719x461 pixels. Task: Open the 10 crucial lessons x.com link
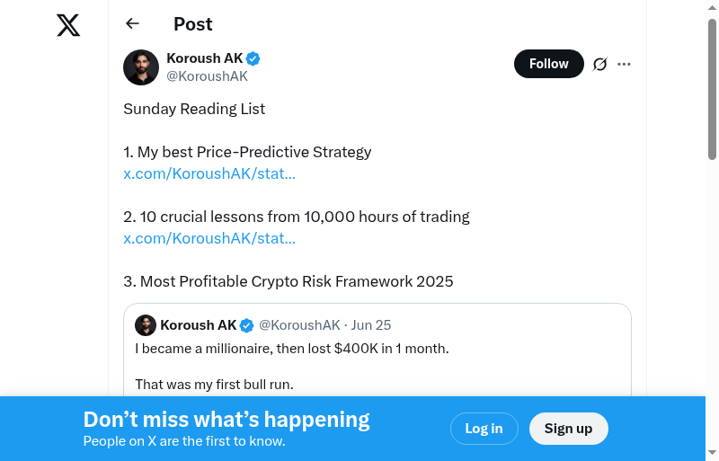tap(209, 238)
